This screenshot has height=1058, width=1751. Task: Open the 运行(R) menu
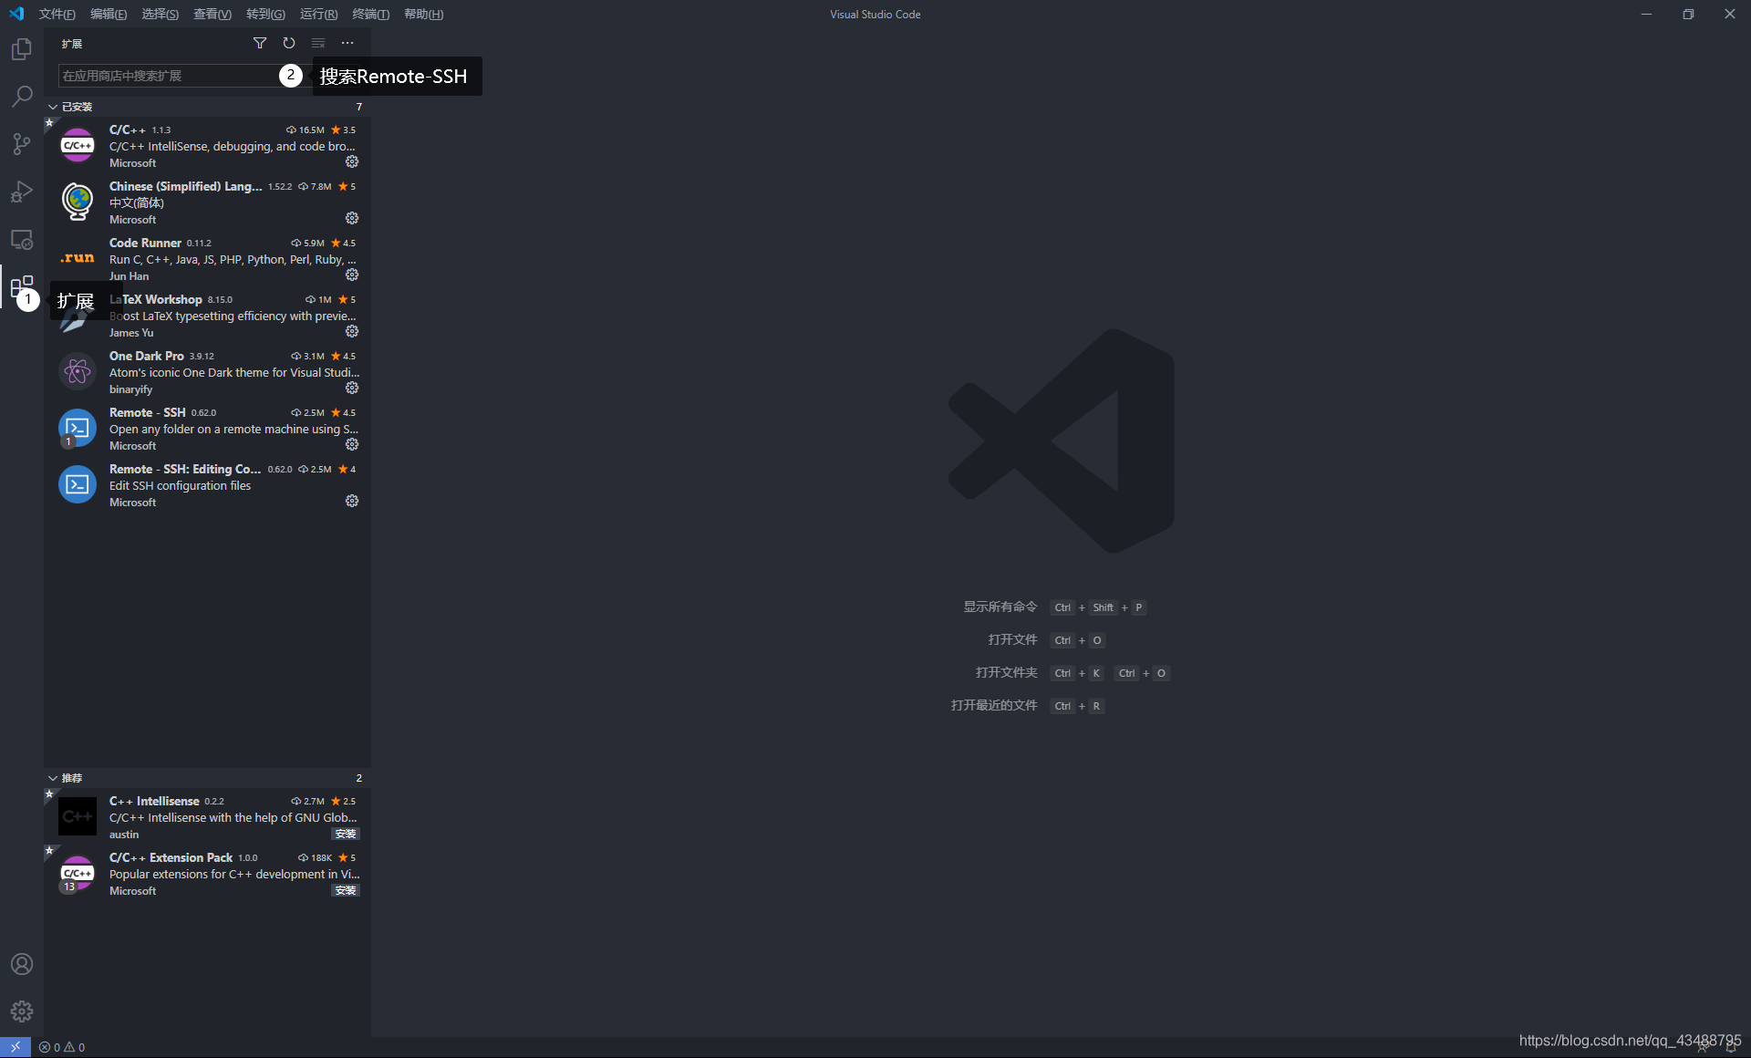pyautogui.click(x=318, y=14)
